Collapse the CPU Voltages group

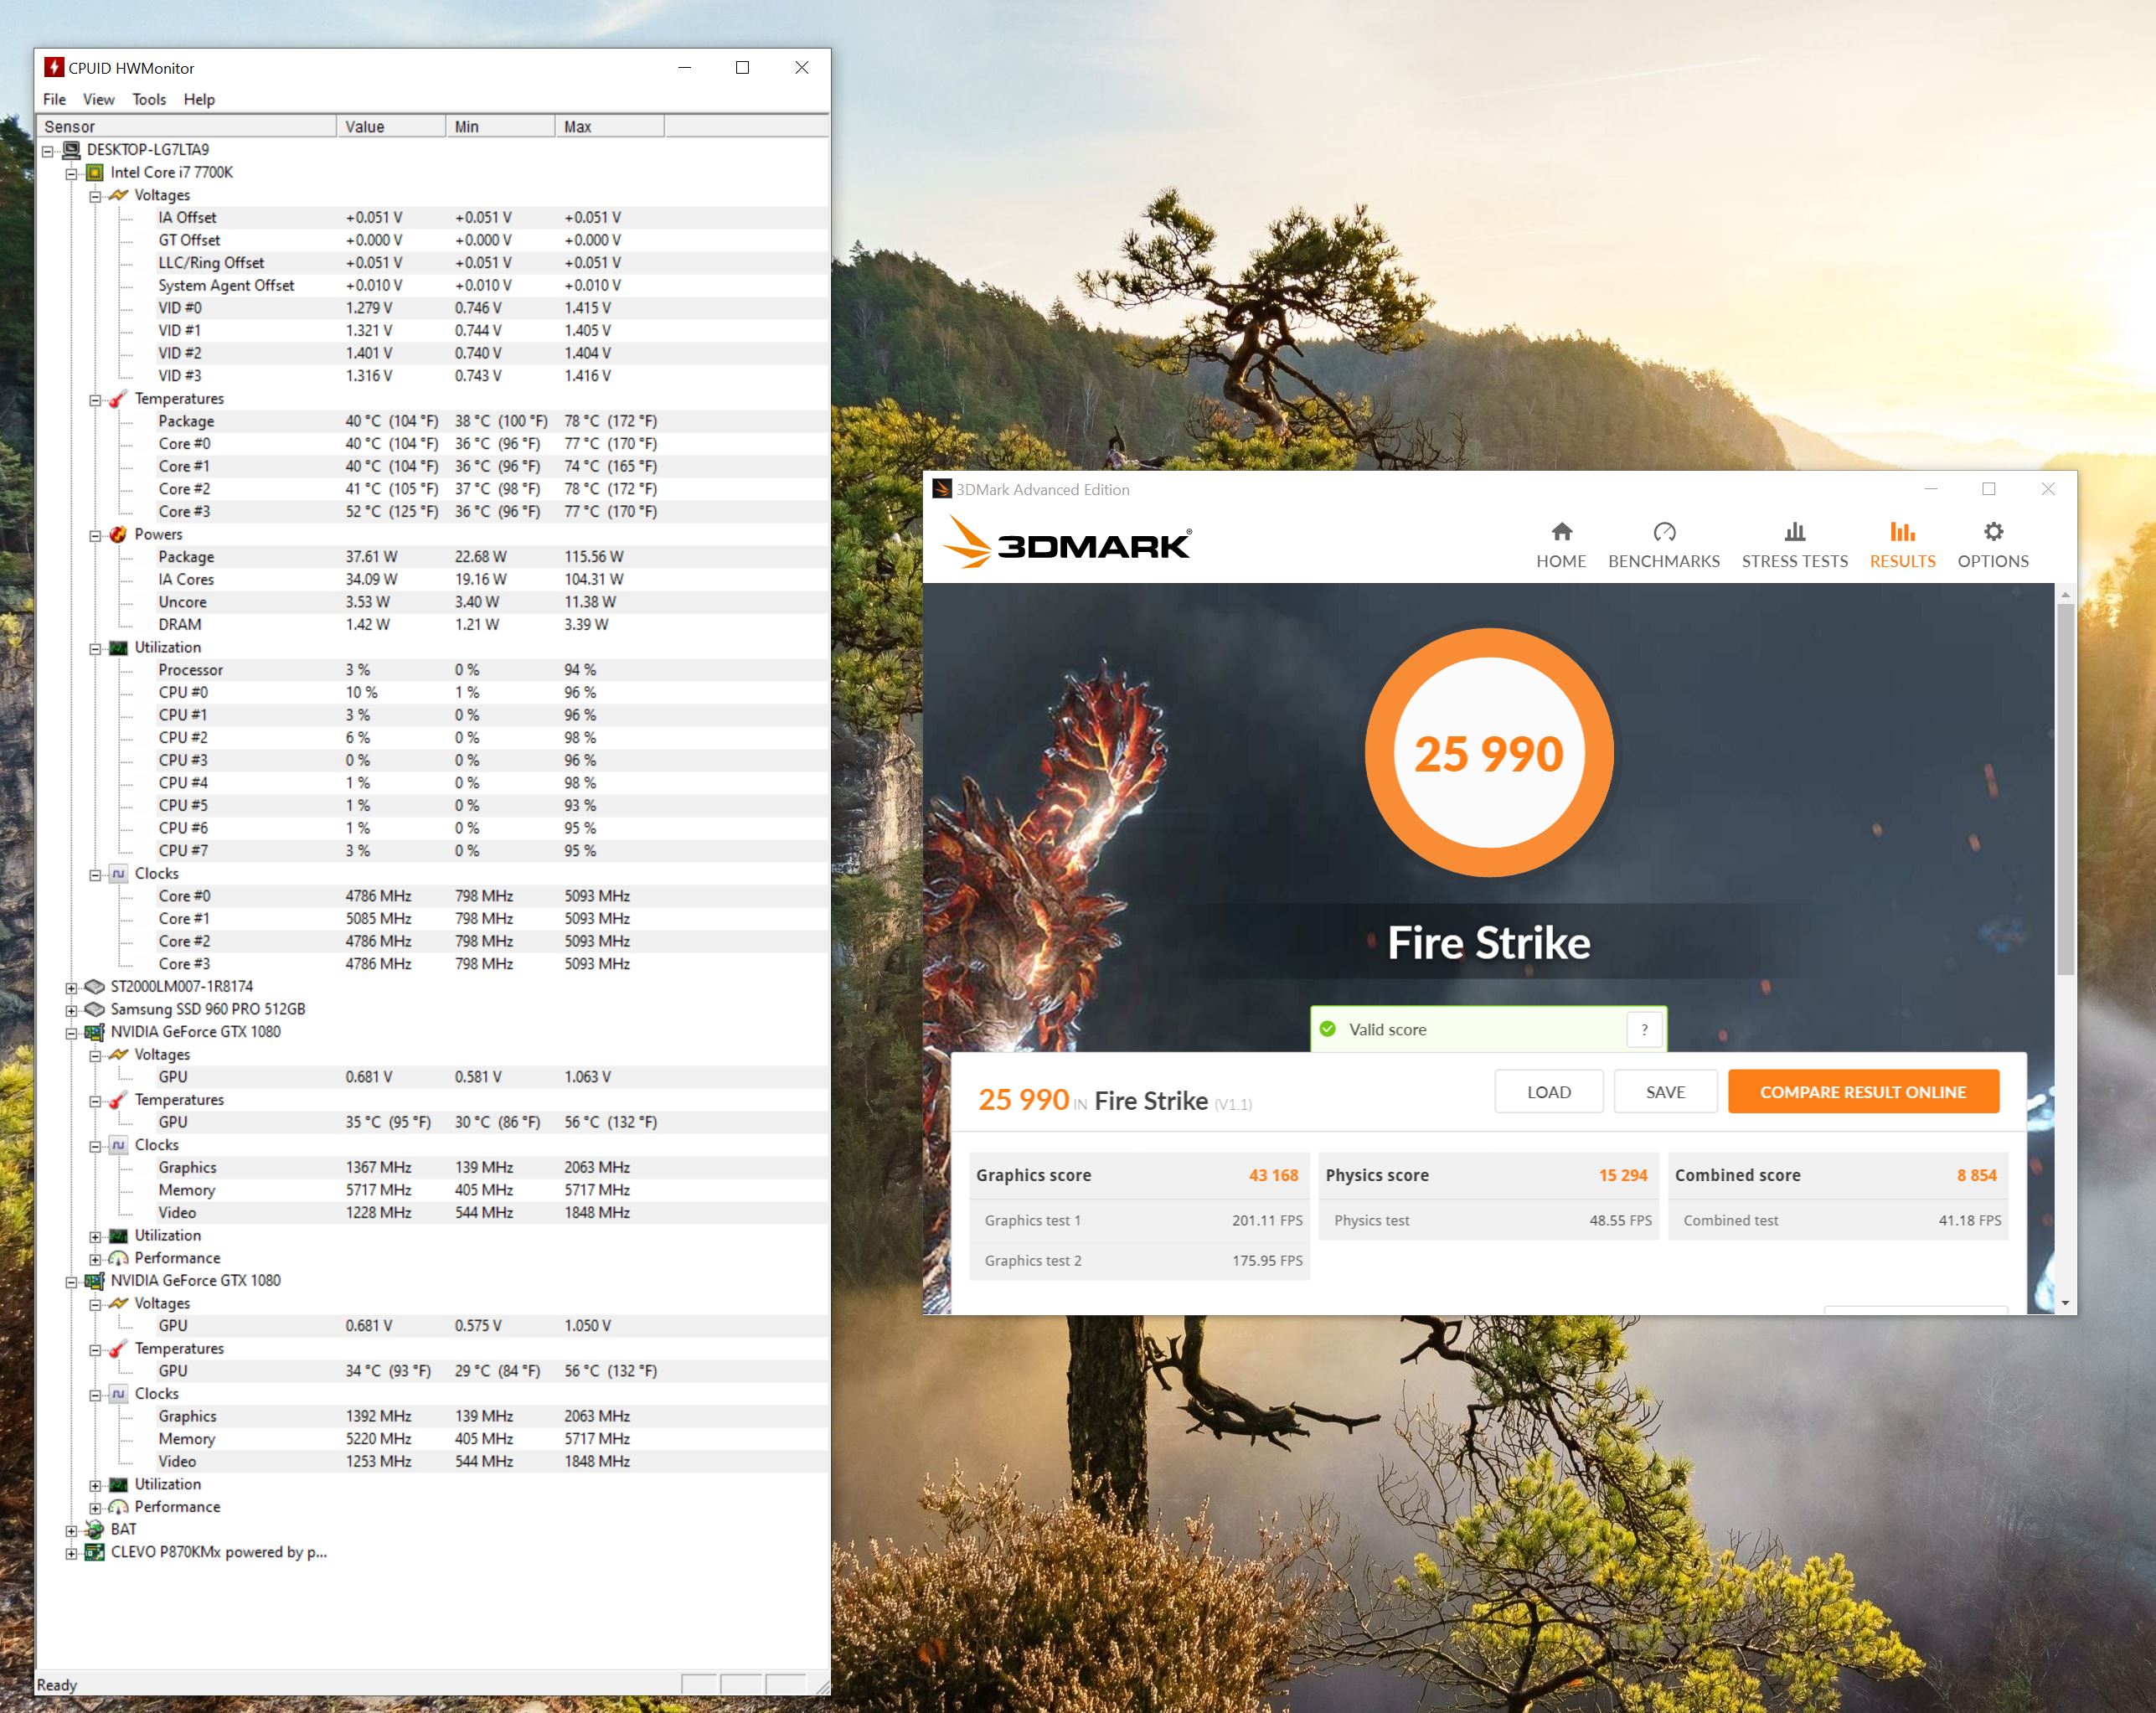click(95, 197)
